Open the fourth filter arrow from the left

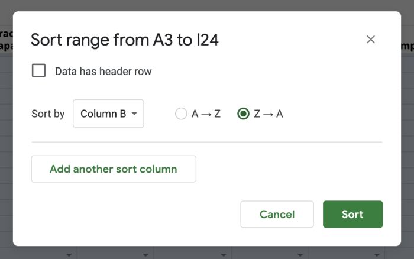click(x=300, y=255)
